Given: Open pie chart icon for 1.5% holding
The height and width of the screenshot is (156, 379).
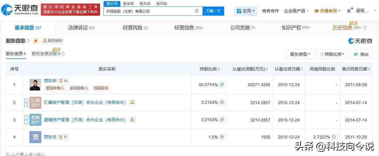Looking at the screenshot, I should pyautogui.click(x=222, y=137).
